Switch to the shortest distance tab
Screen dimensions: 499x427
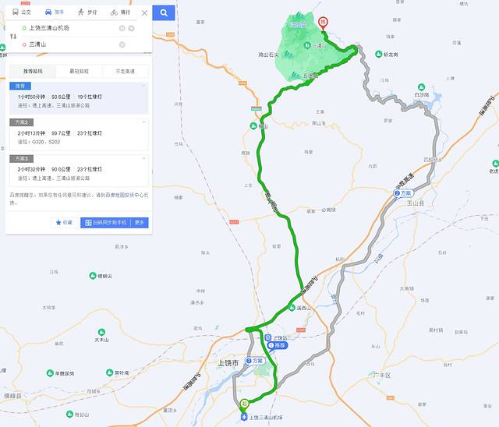coord(79,71)
